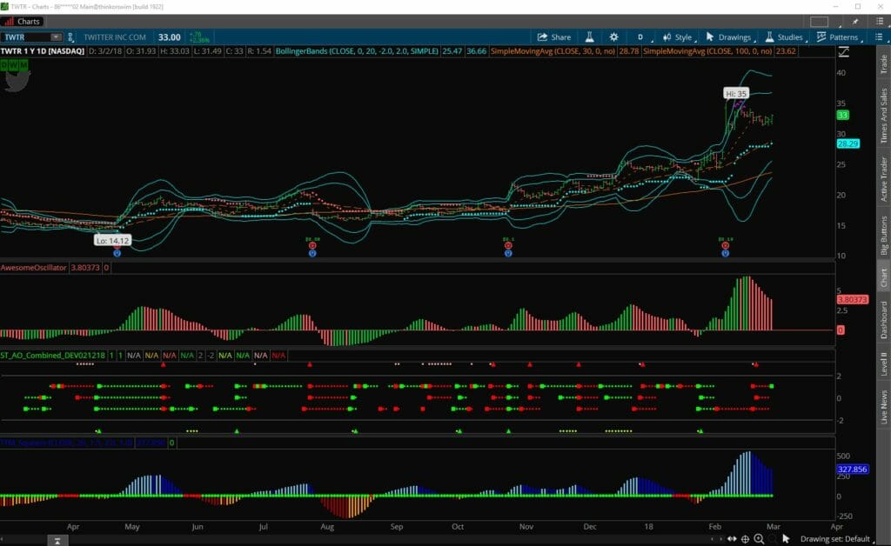Click the AwesomeOscillator study label
This screenshot has height=546, width=891.
[34, 267]
